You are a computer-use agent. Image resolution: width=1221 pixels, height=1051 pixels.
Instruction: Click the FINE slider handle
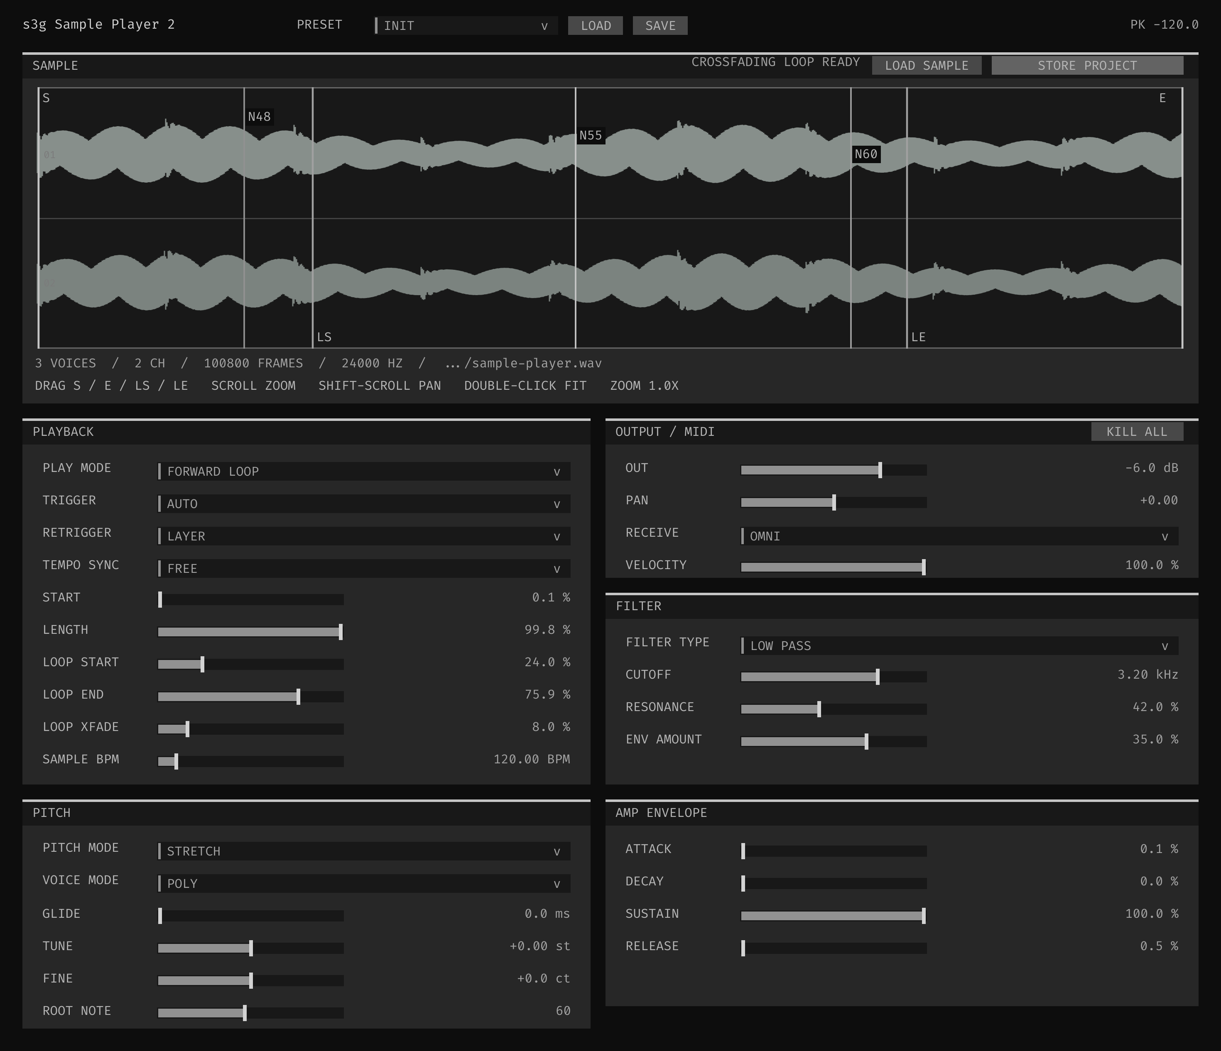tap(251, 981)
